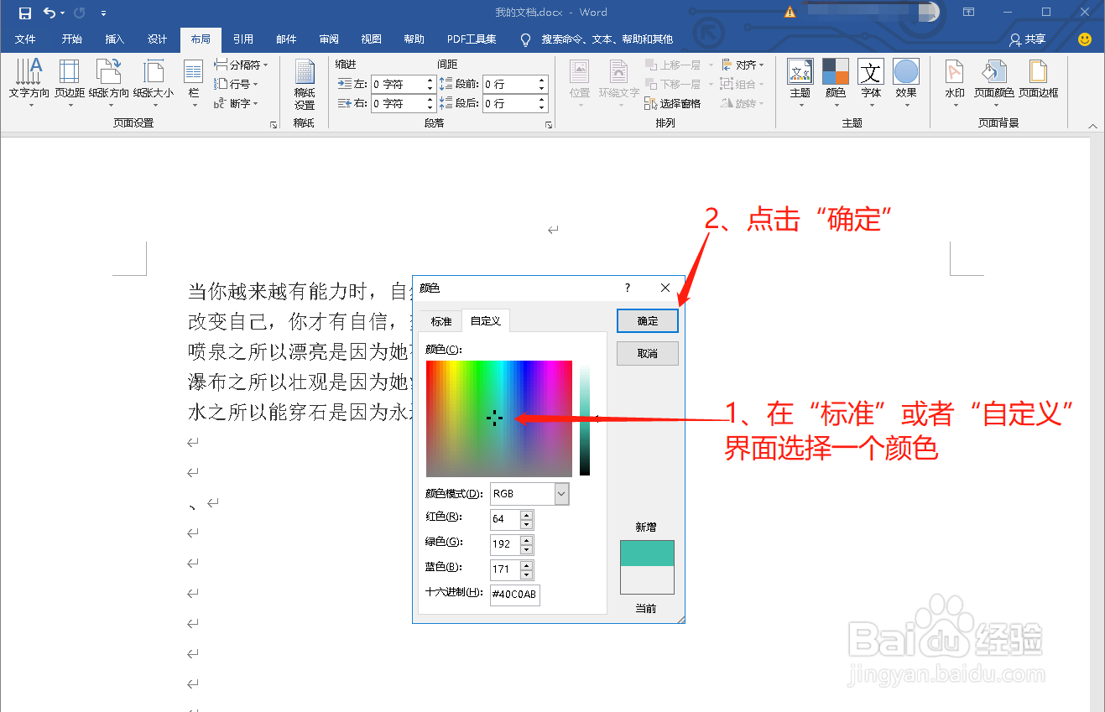Viewport: 1105px width, 712px height.
Task: Open the theme Fonts (字体) gallery
Action: pos(871,82)
